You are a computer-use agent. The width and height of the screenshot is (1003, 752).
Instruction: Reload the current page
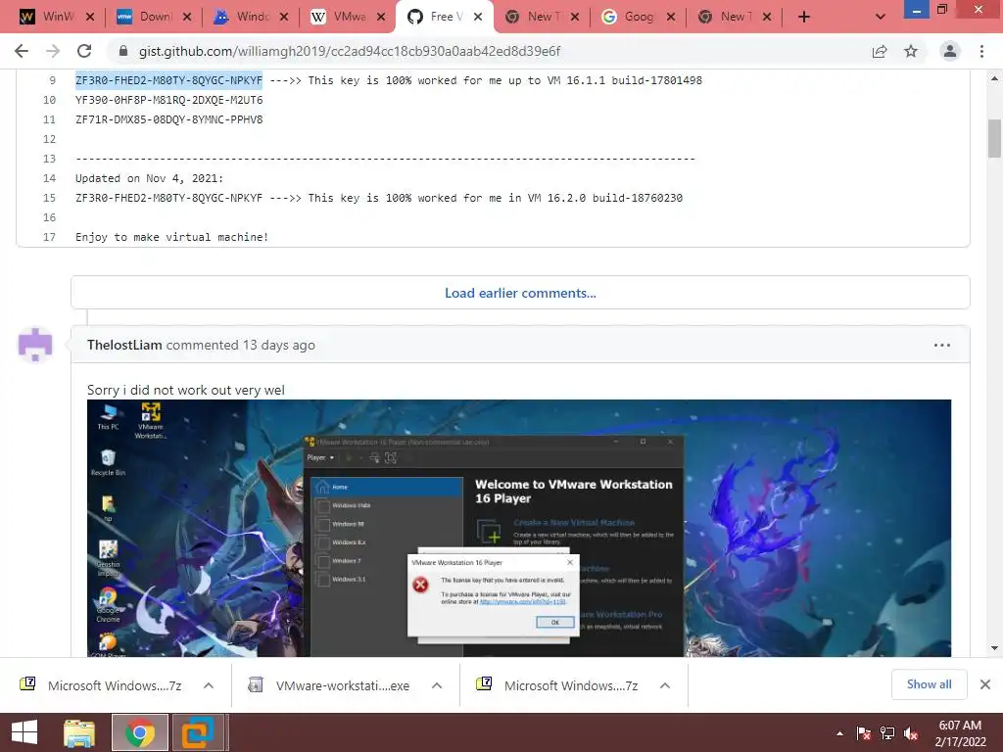[84, 51]
